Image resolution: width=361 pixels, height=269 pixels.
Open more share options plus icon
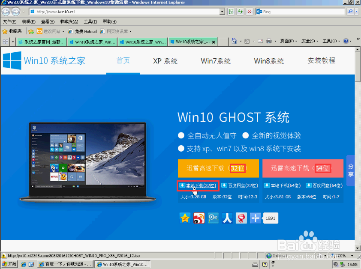tap(256, 218)
